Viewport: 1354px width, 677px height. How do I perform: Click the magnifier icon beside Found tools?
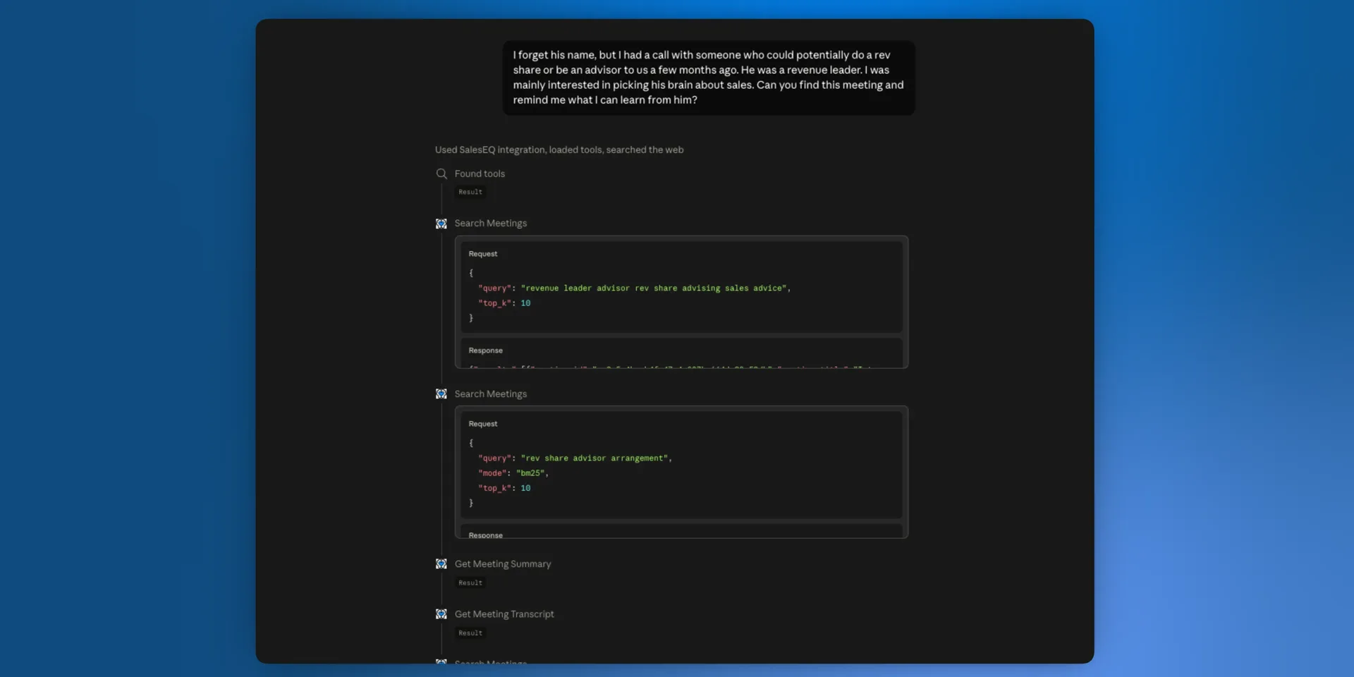point(441,173)
